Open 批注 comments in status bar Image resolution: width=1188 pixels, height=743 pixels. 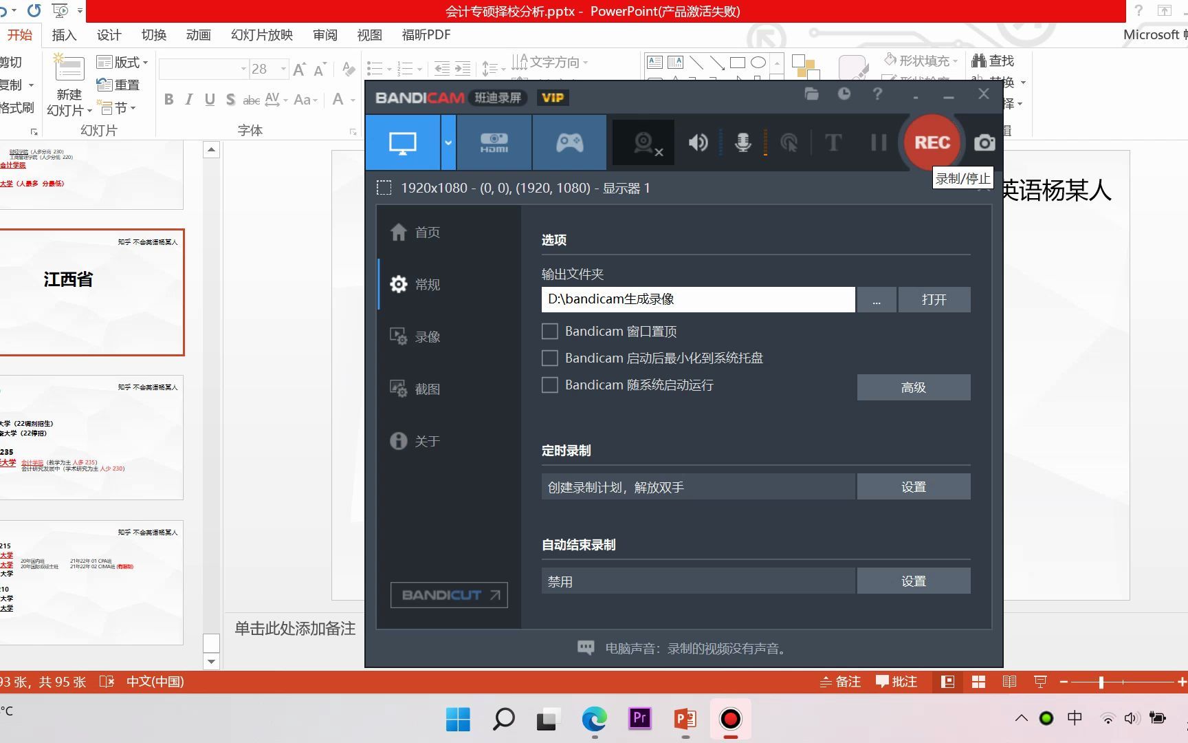tap(896, 682)
